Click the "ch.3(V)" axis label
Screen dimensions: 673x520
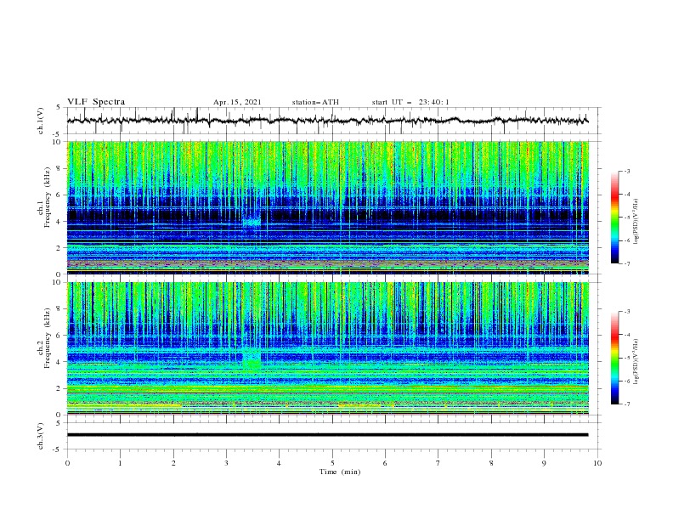41,436
